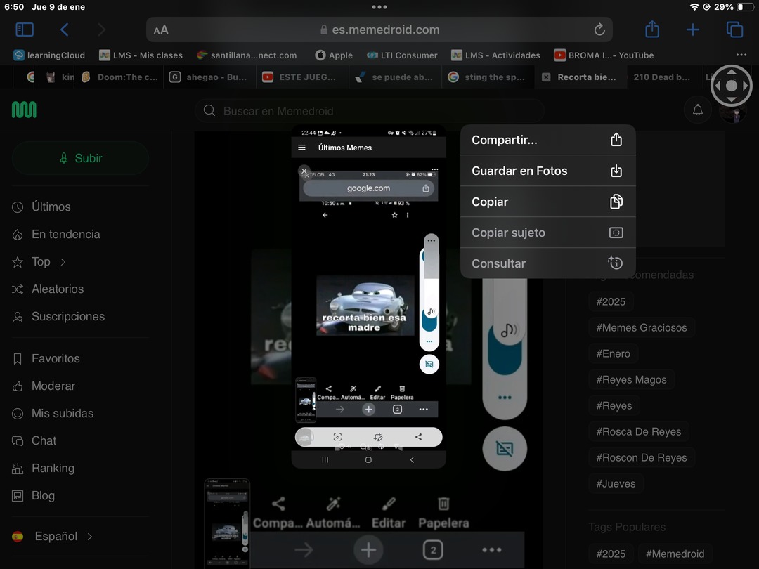Tap the 'recorta bien esa madre' car meme

pyautogui.click(x=365, y=306)
